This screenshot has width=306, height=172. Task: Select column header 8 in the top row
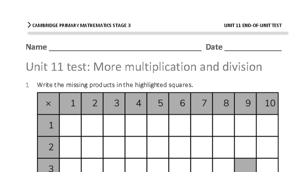(x=226, y=103)
